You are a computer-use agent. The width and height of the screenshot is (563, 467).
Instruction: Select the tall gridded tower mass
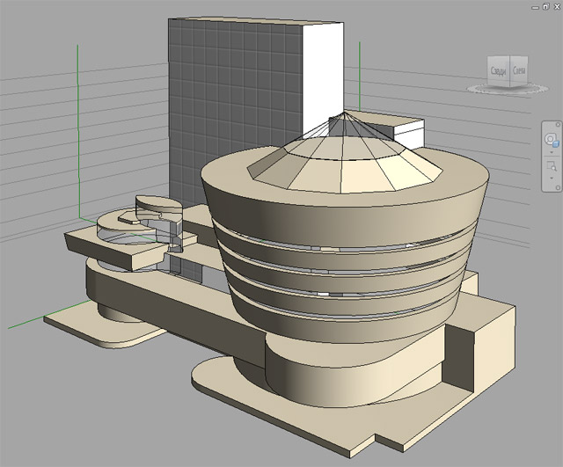click(235, 107)
